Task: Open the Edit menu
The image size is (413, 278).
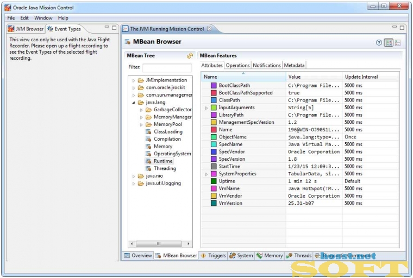Action: 24,18
